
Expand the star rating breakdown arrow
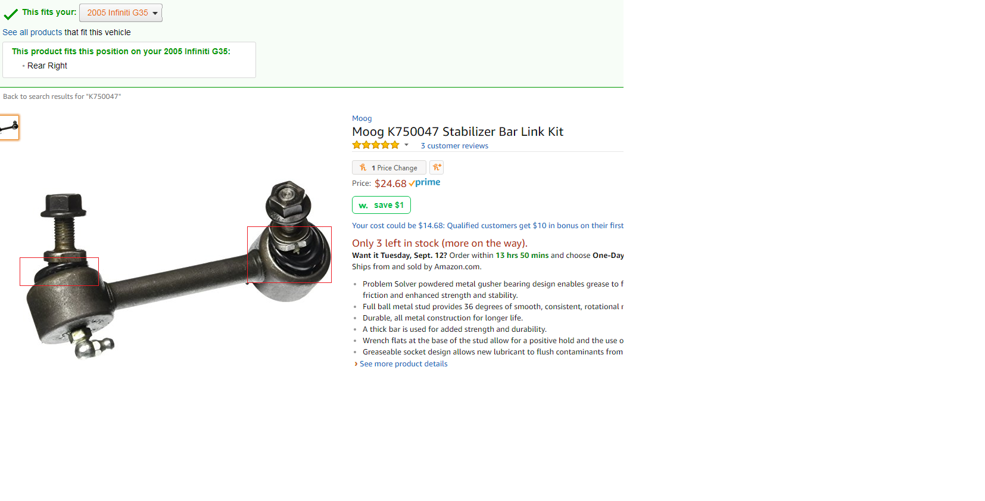point(406,145)
